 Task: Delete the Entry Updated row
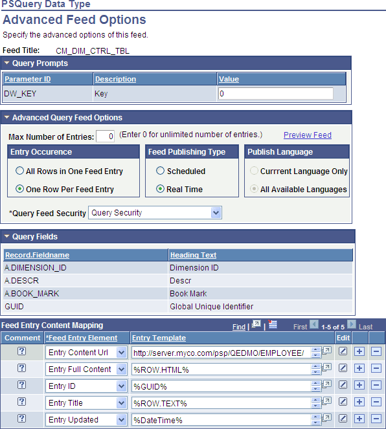coord(376,419)
